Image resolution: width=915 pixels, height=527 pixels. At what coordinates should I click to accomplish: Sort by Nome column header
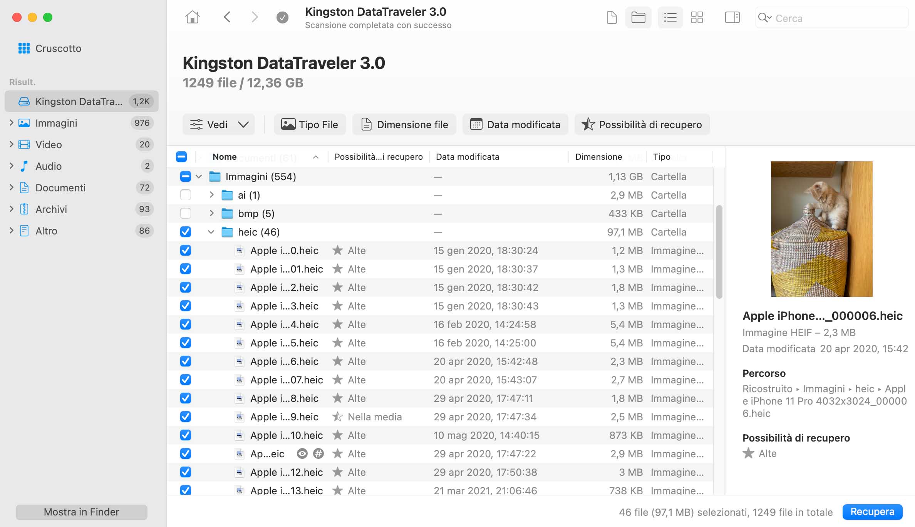(x=262, y=157)
